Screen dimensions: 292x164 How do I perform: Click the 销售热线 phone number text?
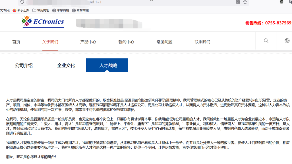(x=268, y=23)
